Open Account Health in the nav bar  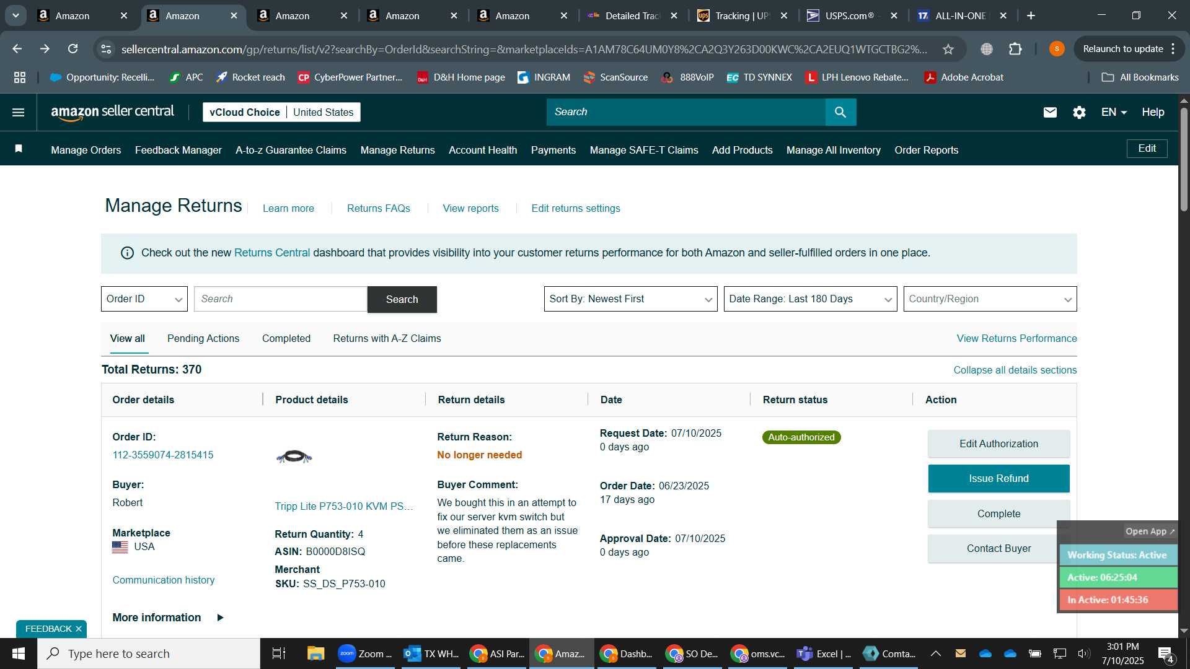(x=483, y=150)
